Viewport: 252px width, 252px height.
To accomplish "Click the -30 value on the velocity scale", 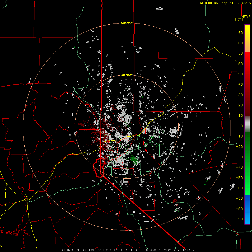I will click(239, 157).
